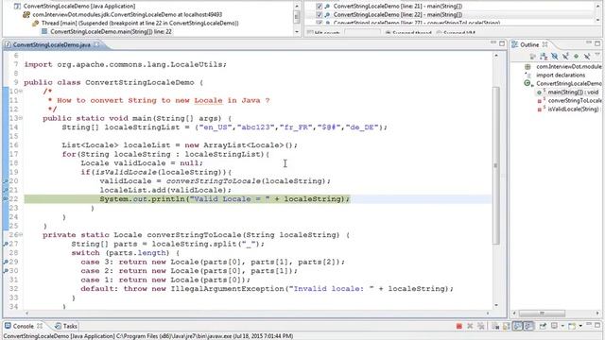Minimize the Outline panel

point(589,42)
